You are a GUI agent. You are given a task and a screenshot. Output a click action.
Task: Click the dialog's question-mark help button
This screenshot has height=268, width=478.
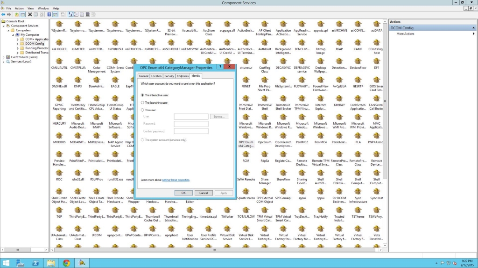click(x=220, y=67)
